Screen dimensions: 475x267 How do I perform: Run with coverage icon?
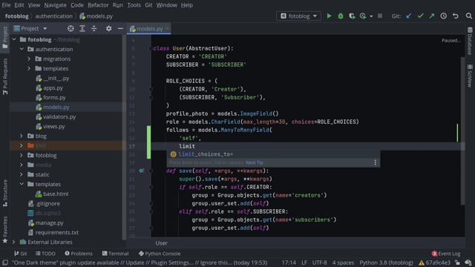[352, 16]
